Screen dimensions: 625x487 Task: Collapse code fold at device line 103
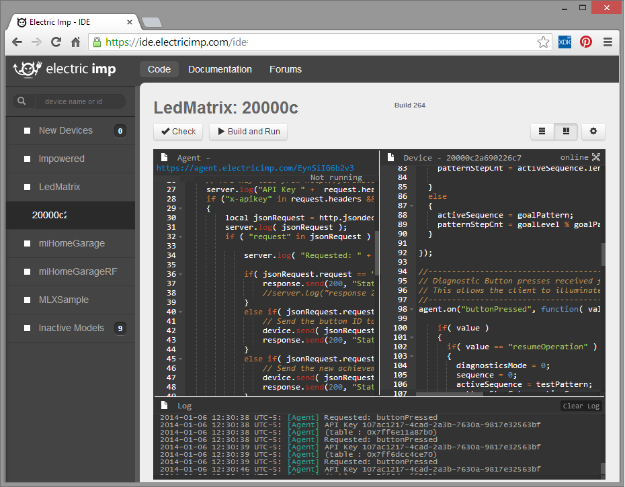tap(412, 356)
